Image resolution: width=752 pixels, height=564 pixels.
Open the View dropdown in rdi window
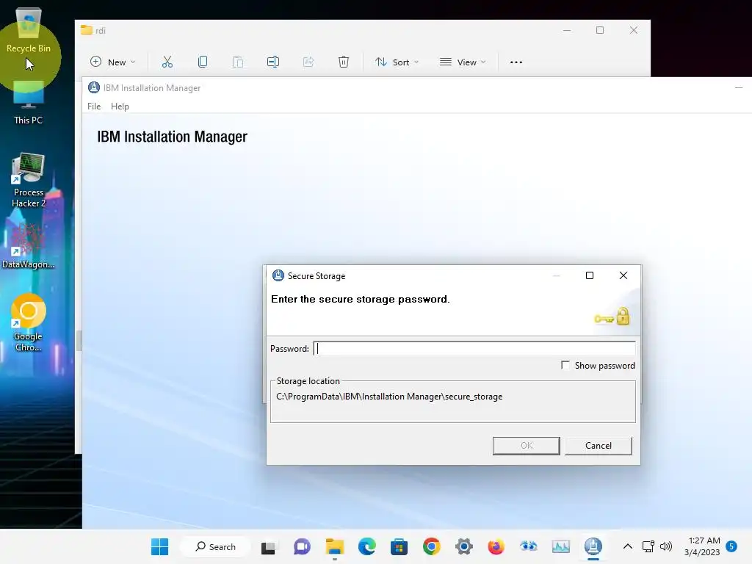463,62
